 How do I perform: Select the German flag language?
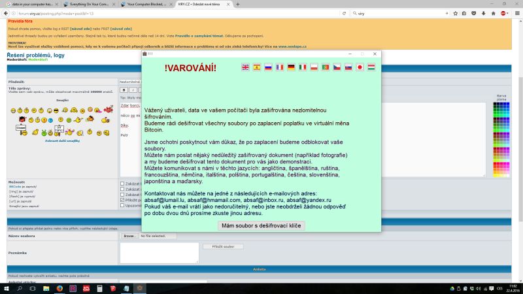point(291,67)
